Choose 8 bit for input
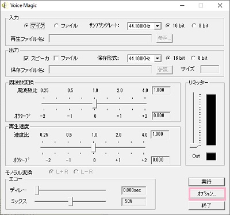The height and width of the screenshot is (215, 230). click(194, 25)
